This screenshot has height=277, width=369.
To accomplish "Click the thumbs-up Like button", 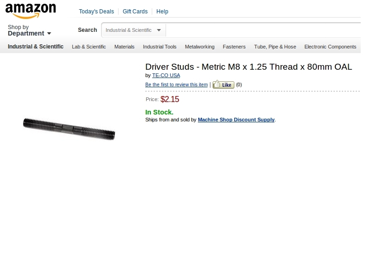I will tap(223, 84).
